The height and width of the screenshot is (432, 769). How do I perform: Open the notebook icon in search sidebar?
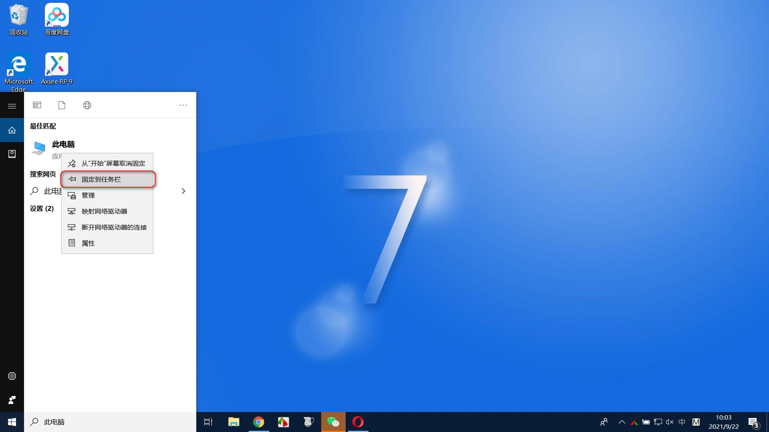click(12, 154)
